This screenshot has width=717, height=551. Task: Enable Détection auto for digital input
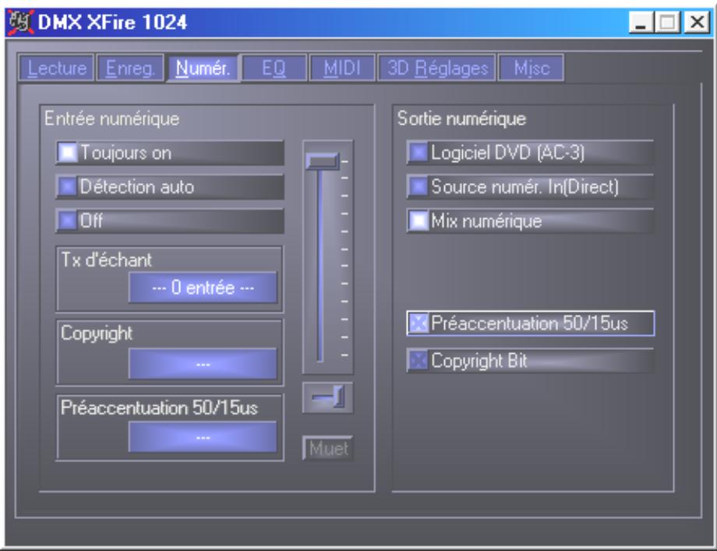170,187
